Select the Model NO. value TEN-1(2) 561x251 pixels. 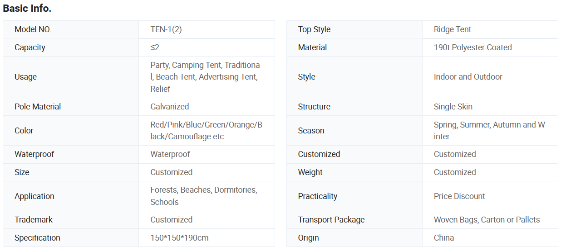tap(166, 29)
